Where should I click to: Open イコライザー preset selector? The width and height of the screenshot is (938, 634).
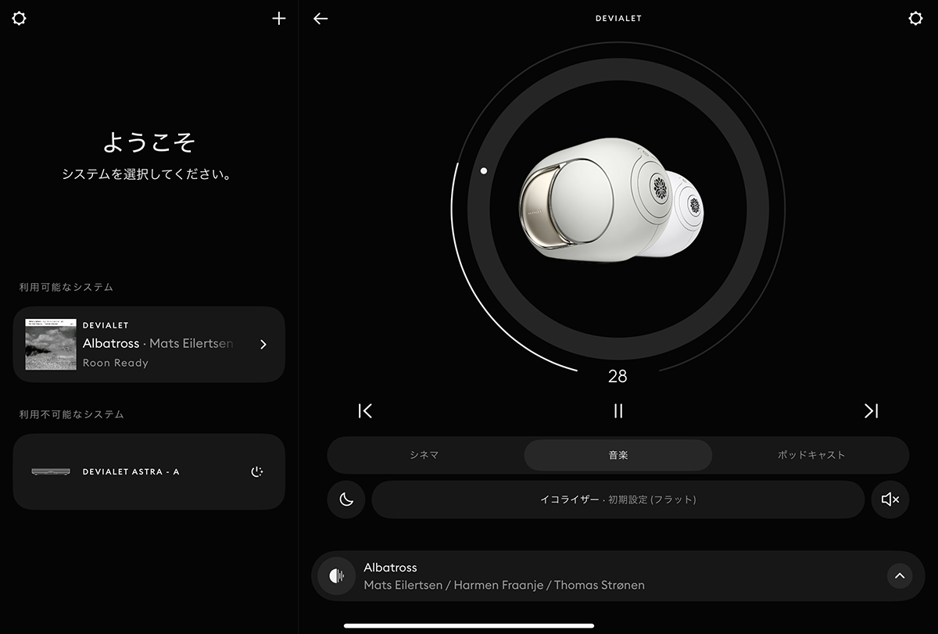[618, 500]
